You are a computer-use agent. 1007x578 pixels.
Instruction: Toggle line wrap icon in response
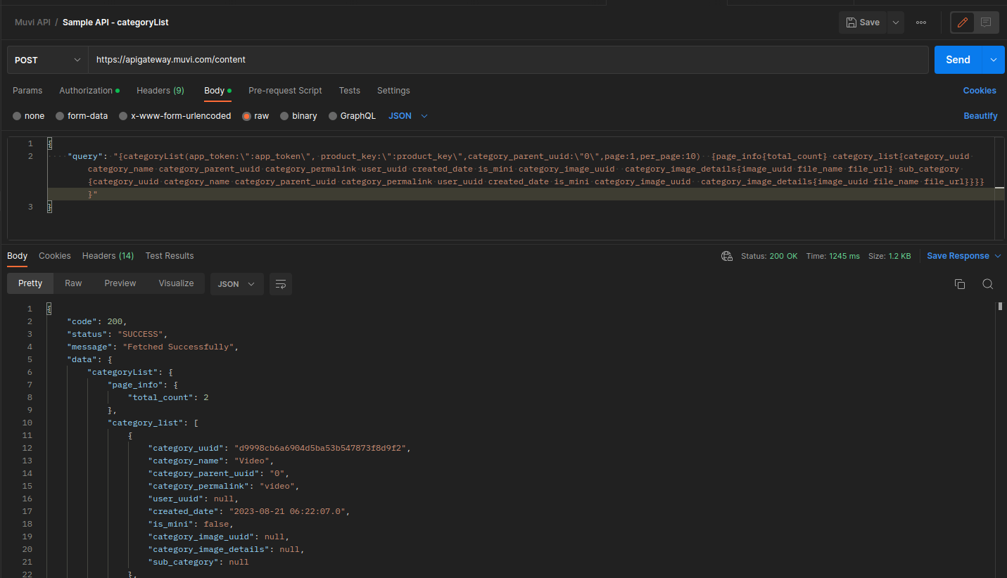tap(281, 284)
